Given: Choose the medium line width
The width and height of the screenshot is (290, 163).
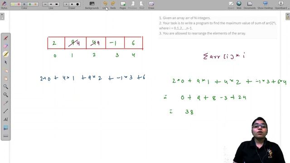Looking at the screenshot, I should [51, 4].
